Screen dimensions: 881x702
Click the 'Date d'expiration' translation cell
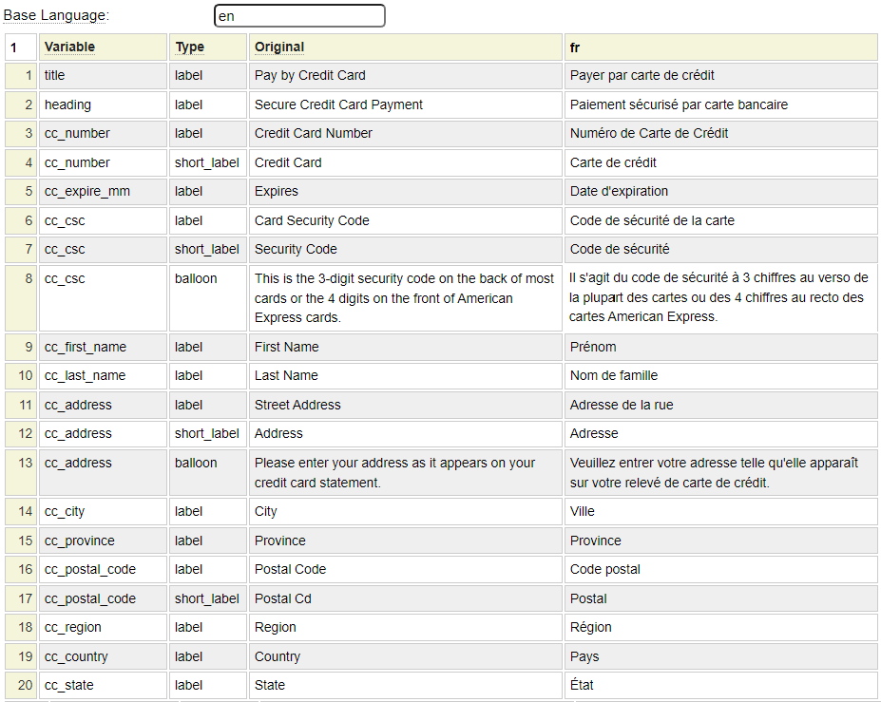(720, 192)
